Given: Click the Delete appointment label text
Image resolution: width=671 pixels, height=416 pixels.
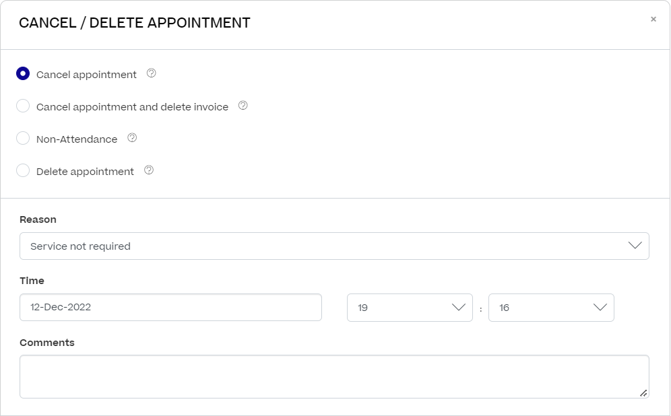Looking at the screenshot, I should click(x=85, y=172).
